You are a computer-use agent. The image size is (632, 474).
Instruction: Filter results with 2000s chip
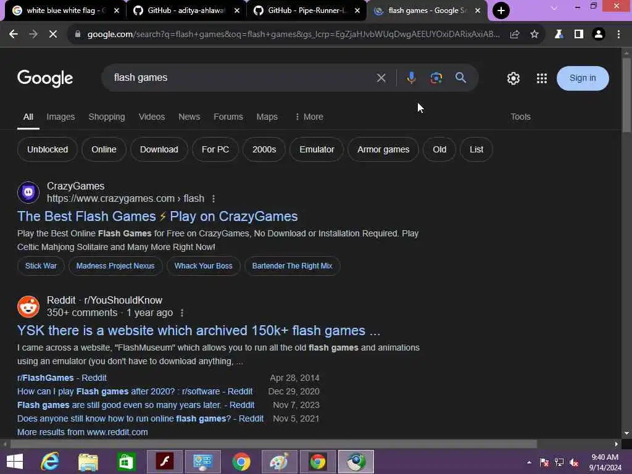264,149
